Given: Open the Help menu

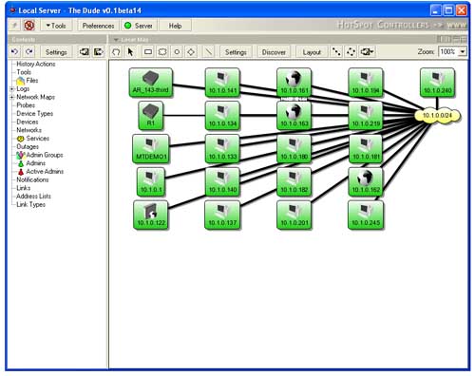Looking at the screenshot, I should coord(175,26).
